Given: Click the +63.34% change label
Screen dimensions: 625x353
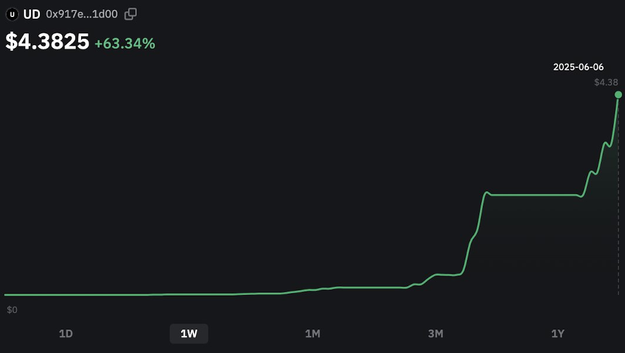Looking at the screenshot, I should [125, 43].
